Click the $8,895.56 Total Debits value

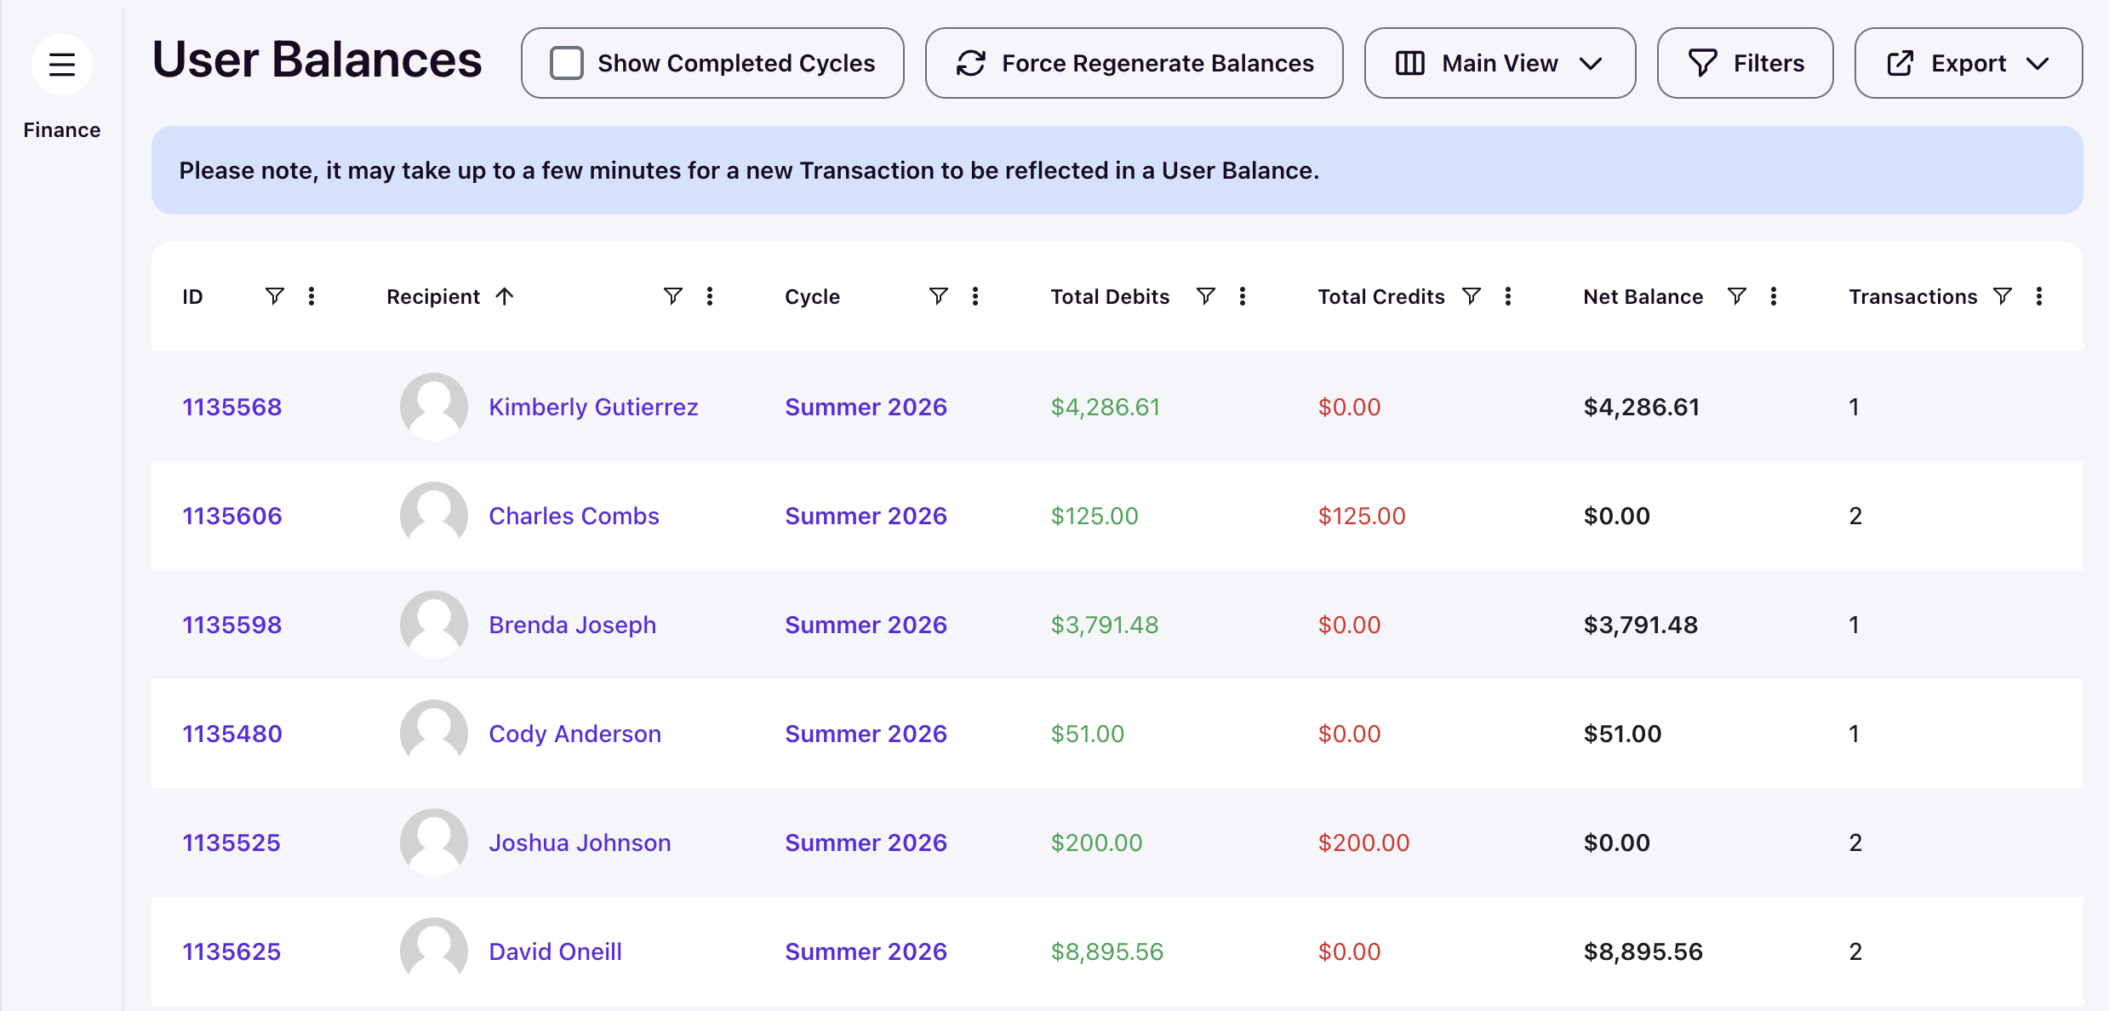point(1106,951)
